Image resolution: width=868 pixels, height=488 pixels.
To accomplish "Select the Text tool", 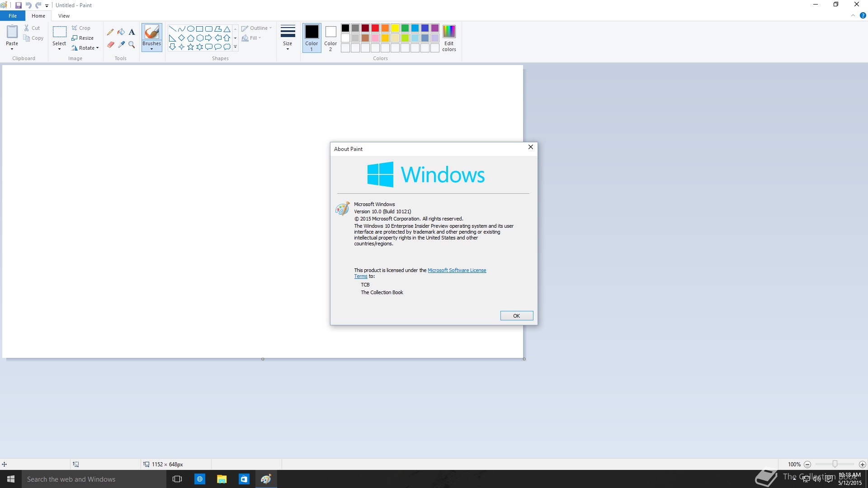I will pos(132,32).
